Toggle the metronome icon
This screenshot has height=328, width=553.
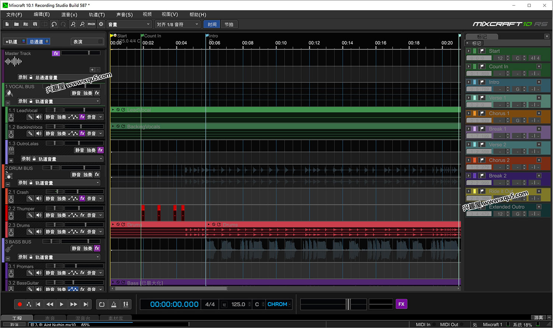(x=114, y=304)
